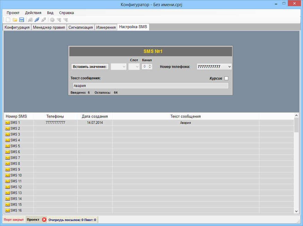The width and height of the screenshot is (303, 226).
Task: Click the red X error icon in status bar
Action: coord(44,220)
